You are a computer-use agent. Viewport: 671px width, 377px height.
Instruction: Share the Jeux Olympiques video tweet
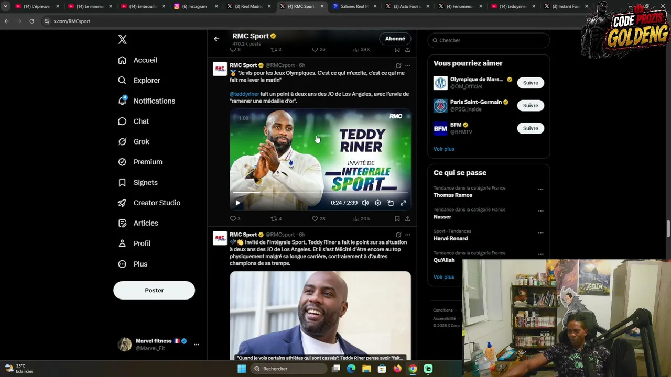(407, 219)
